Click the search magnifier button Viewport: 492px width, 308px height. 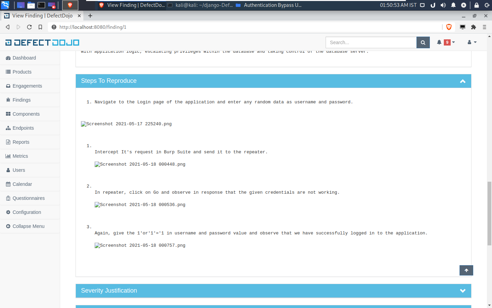(x=423, y=42)
